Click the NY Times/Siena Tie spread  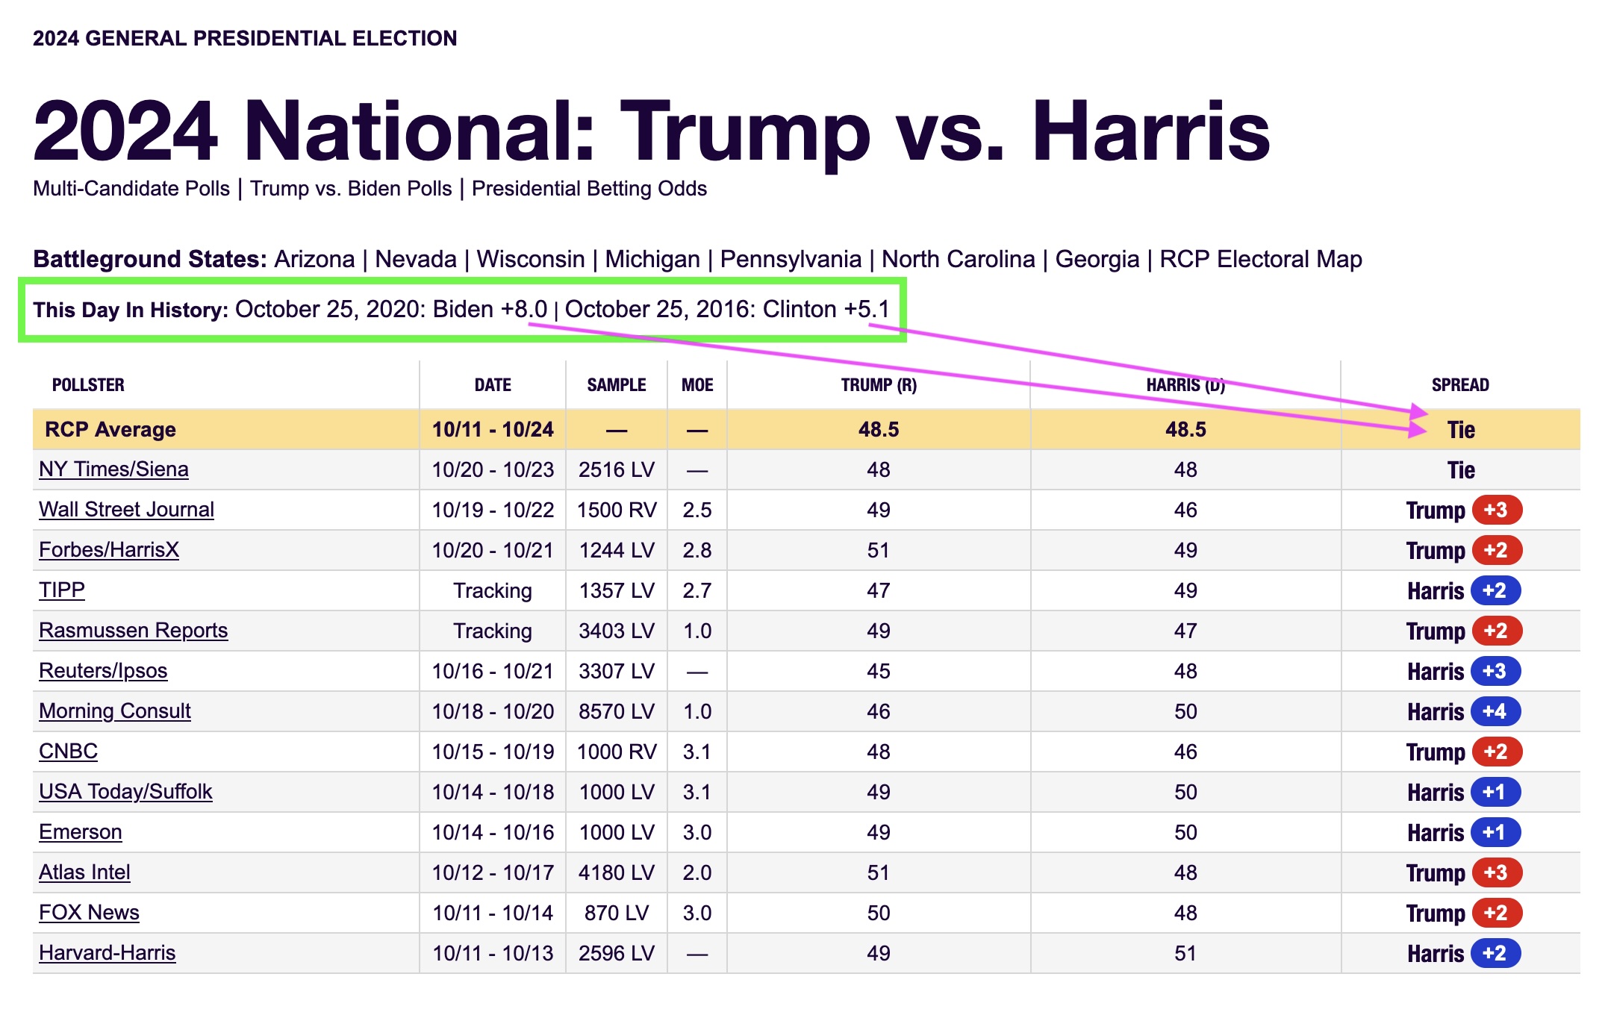click(x=1461, y=470)
